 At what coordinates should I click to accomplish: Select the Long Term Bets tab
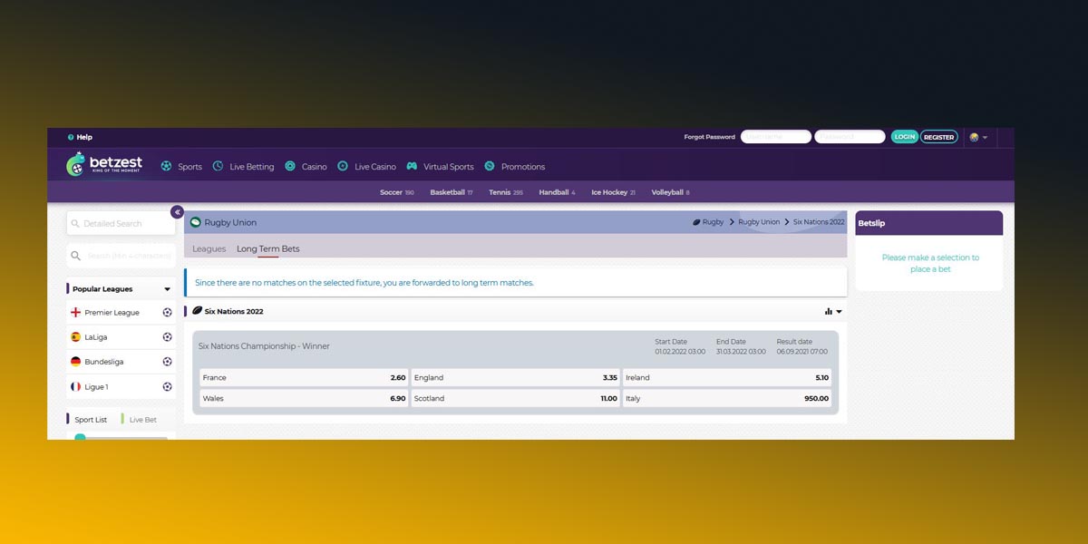point(267,248)
